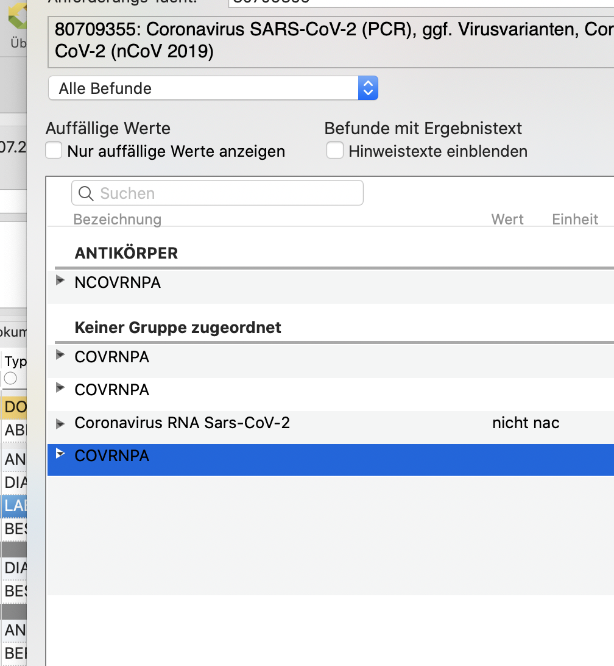Click the ANTIKÖRPER group heading
This screenshot has height=666, width=614.
[x=126, y=253]
